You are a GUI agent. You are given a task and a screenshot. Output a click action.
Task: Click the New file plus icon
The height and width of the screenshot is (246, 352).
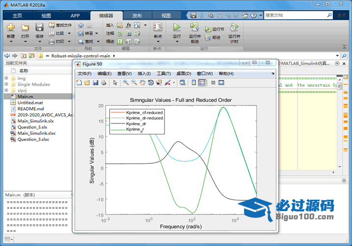click(10, 27)
